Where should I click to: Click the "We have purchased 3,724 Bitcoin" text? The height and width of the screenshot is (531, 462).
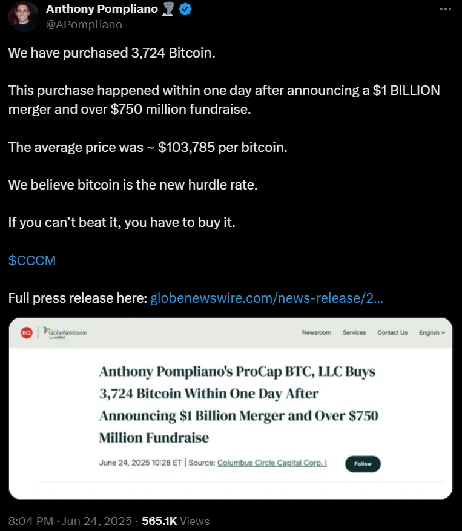coord(112,53)
